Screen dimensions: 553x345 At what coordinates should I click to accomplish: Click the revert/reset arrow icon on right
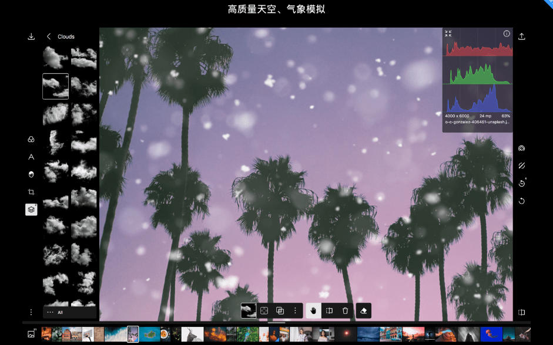[521, 201]
